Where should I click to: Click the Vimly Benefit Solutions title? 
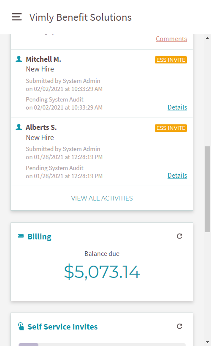(x=81, y=17)
